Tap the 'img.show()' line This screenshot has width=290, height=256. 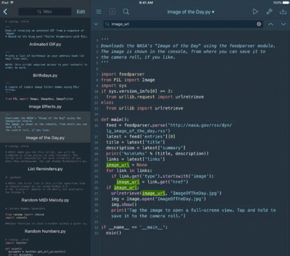(124, 205)
